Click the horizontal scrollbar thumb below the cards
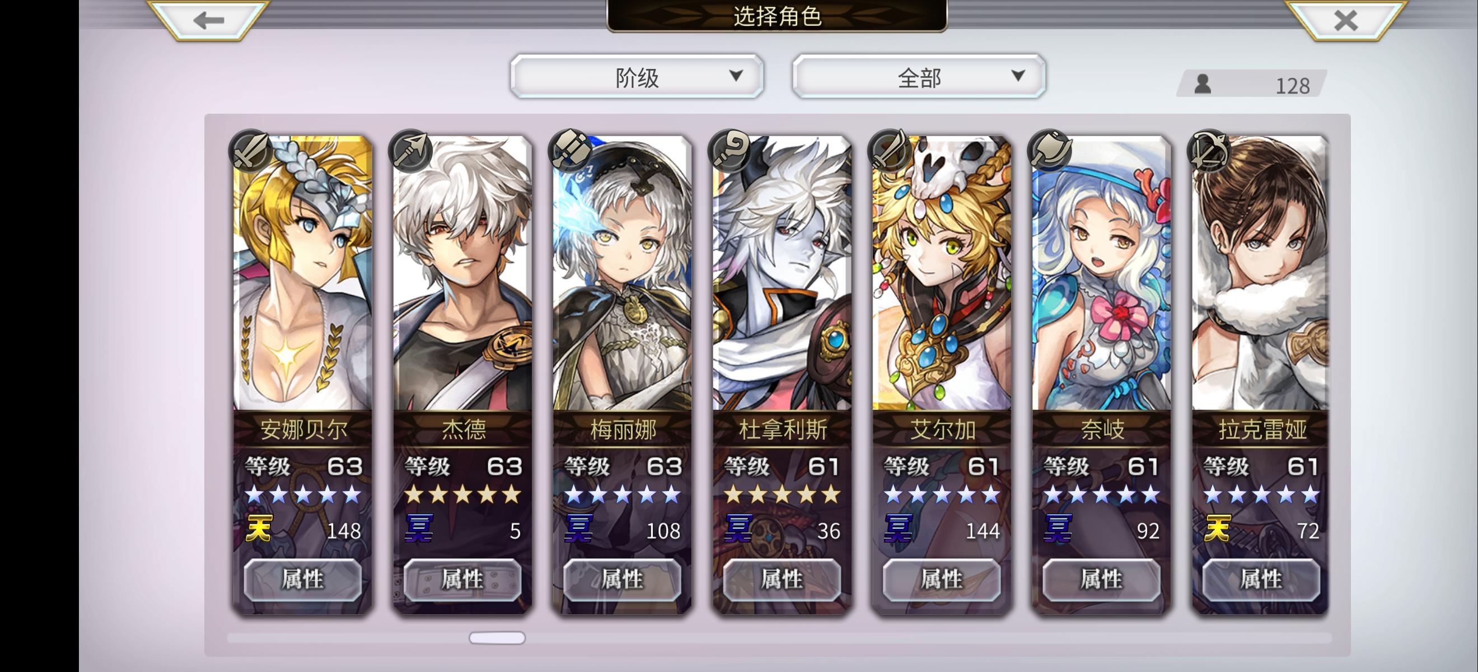This screenshot has width=1478, height=672. 497,638
